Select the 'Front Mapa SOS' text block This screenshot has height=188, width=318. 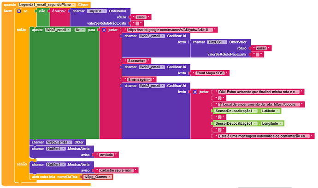pos(210,73)
